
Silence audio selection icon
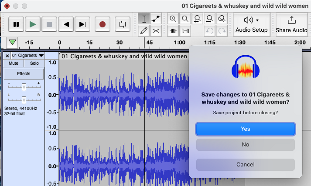coord(185,31)
